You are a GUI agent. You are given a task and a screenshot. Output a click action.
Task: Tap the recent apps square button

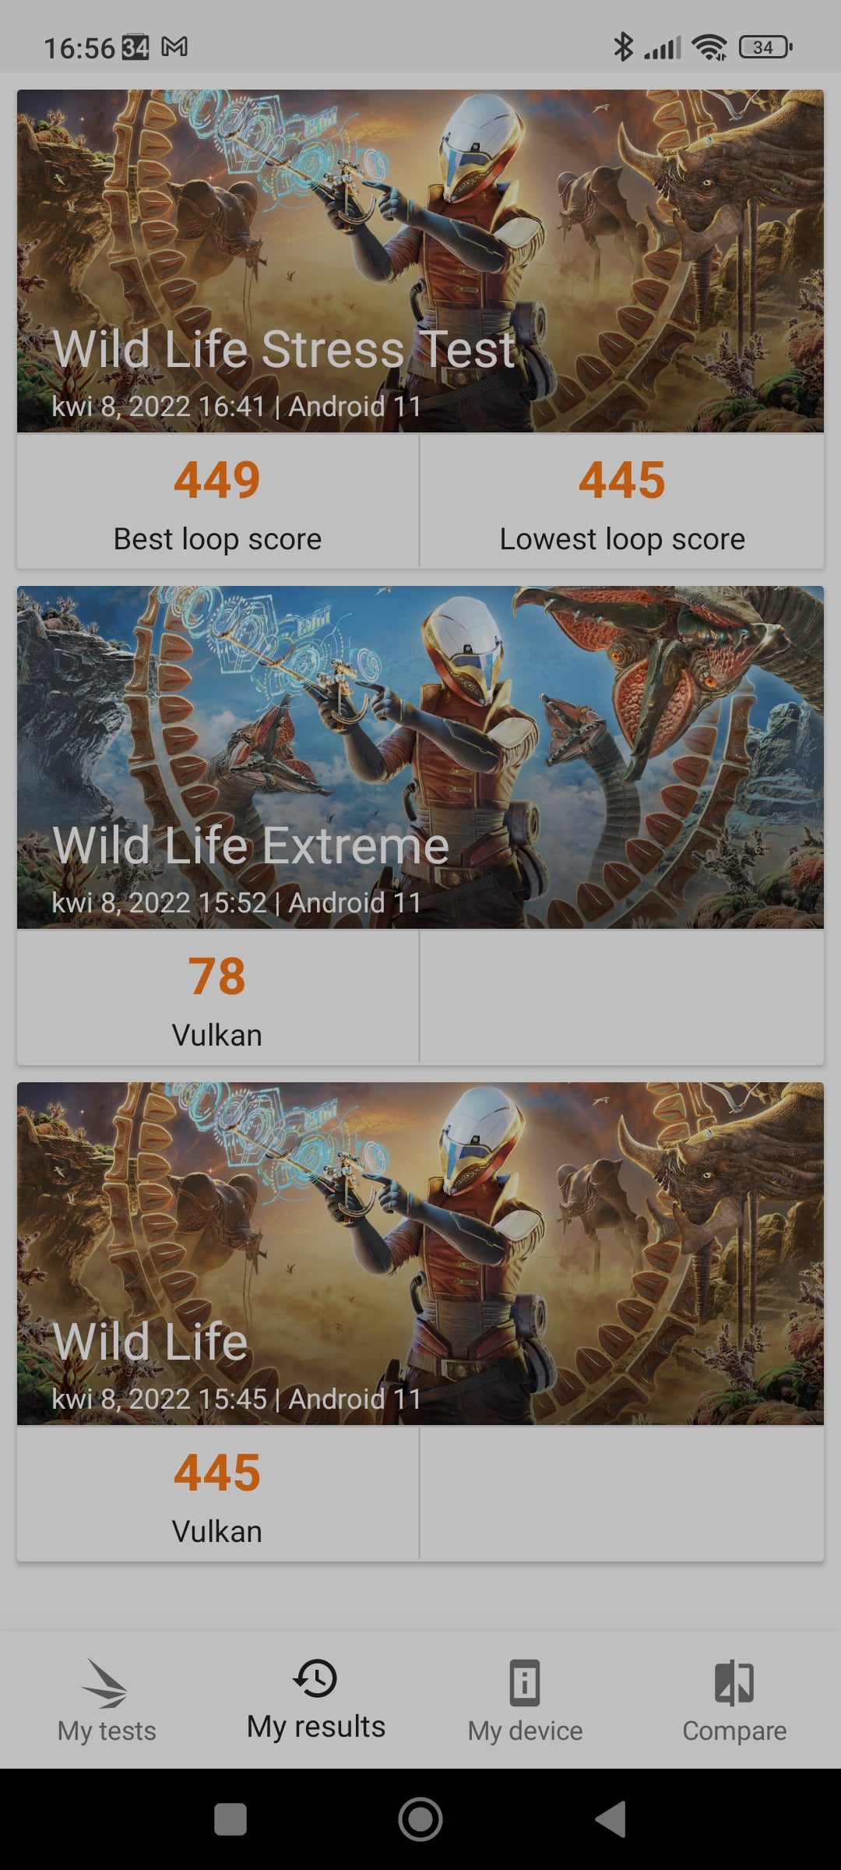click(x=230, y=1819)
